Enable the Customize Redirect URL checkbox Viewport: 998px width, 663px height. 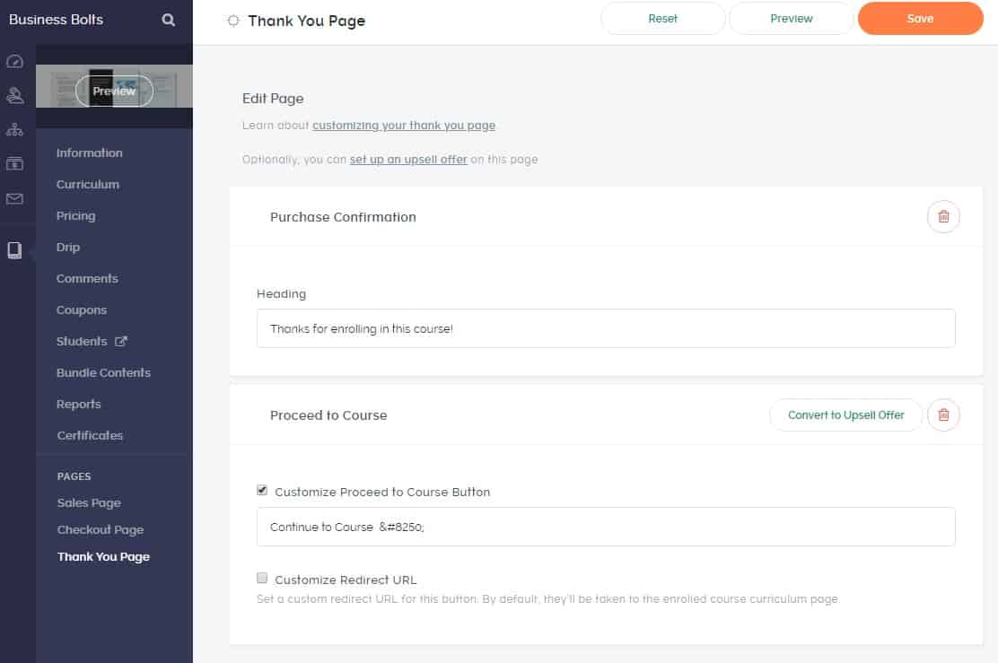pyautogui.click(x=262, y=579)
